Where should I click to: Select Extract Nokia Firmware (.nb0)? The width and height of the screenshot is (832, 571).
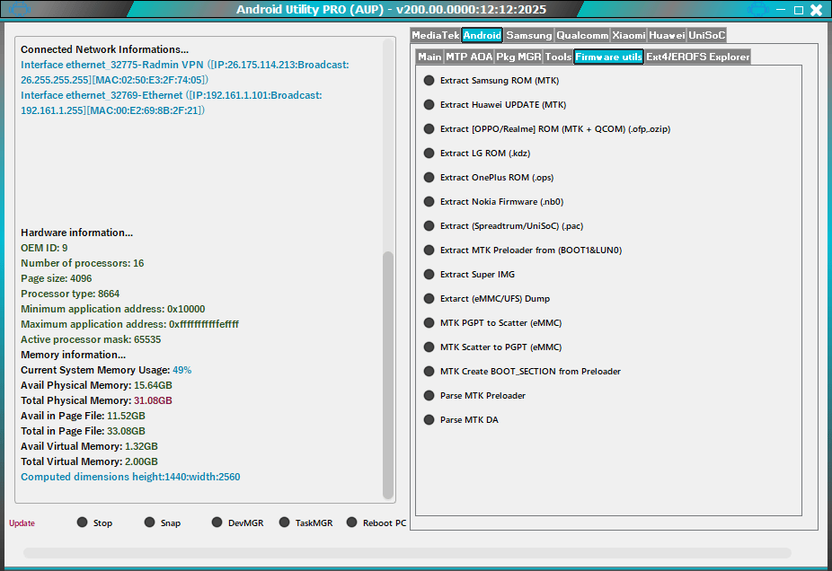(493, 202)
